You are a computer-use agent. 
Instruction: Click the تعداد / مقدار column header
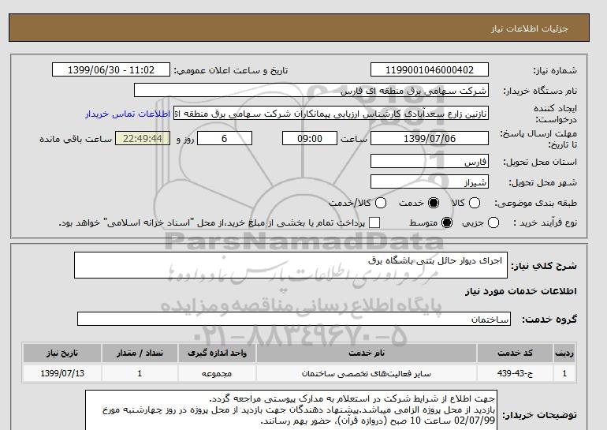tap(140, 353)
